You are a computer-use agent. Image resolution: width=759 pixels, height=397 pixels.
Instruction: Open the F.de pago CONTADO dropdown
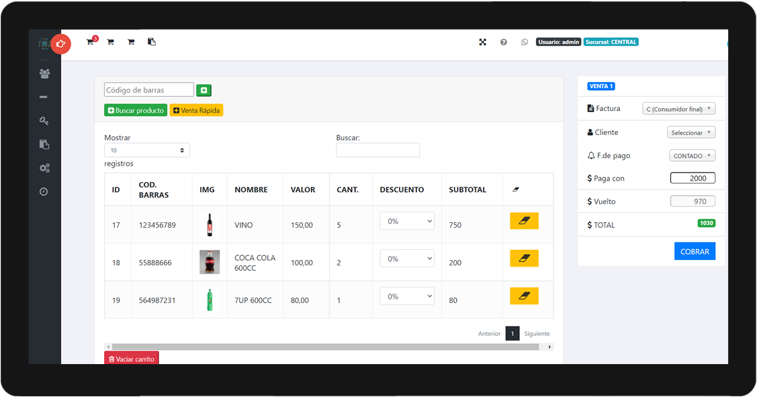[x=693, y=155]
